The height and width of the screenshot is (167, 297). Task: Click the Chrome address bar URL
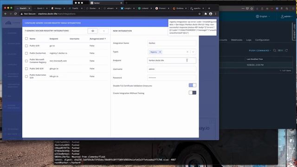pos(57,14)
